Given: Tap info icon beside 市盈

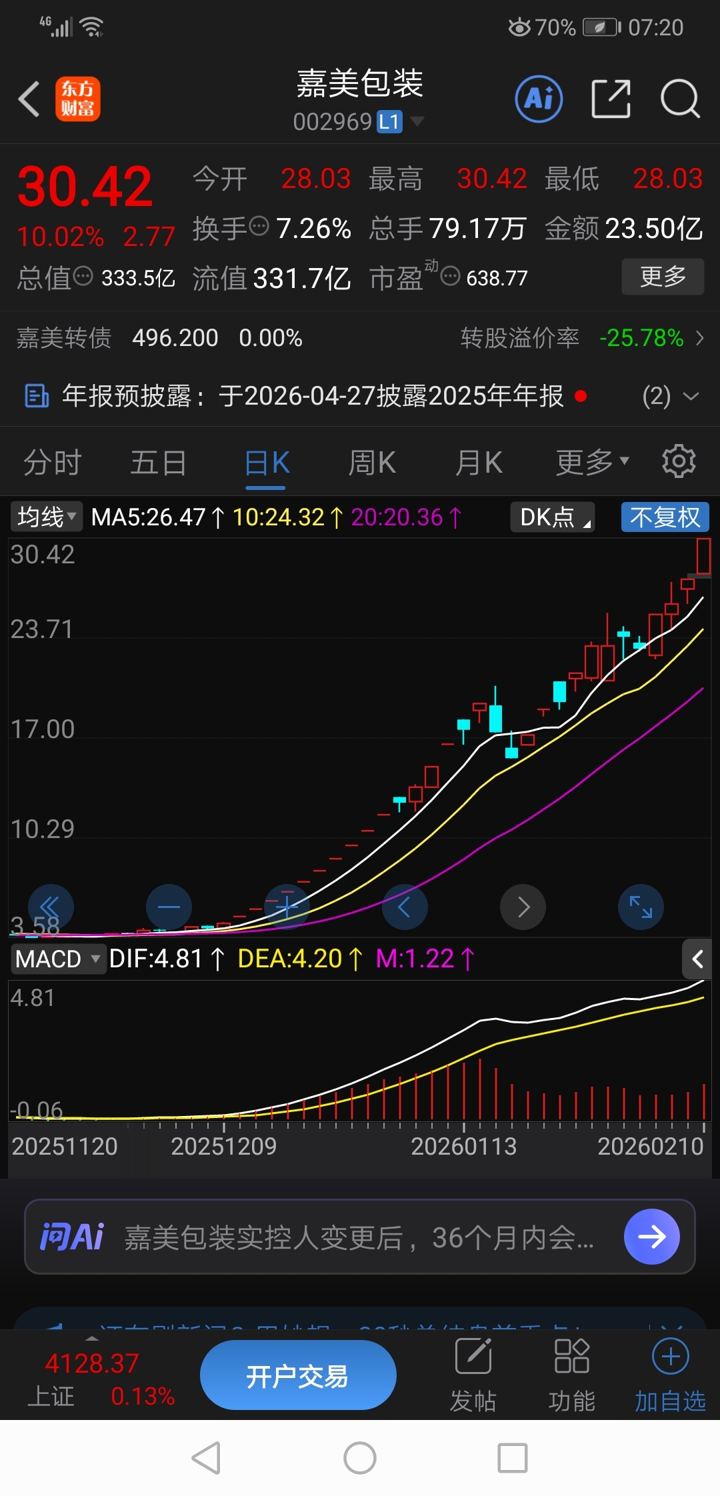Looking at the screenshot, I should [451, 276].
